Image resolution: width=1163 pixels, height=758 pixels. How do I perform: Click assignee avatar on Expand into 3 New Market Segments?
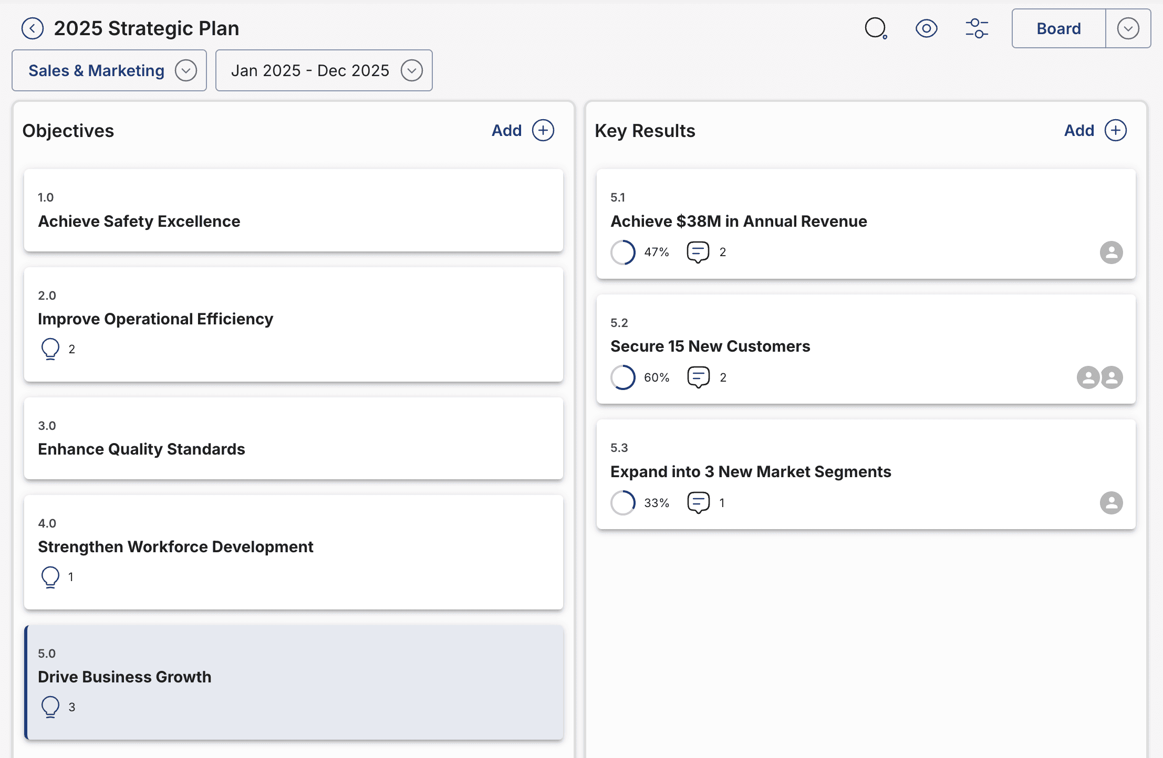(1111, 502)
